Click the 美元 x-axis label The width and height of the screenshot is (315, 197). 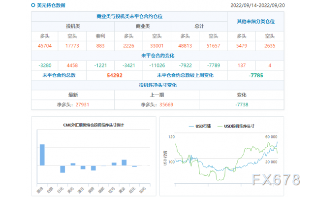[x=70, y=190]
